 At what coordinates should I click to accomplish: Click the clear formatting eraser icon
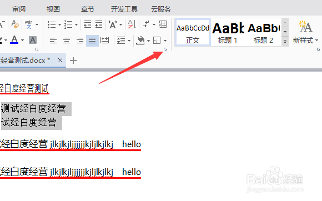click(x=15, y=24)
